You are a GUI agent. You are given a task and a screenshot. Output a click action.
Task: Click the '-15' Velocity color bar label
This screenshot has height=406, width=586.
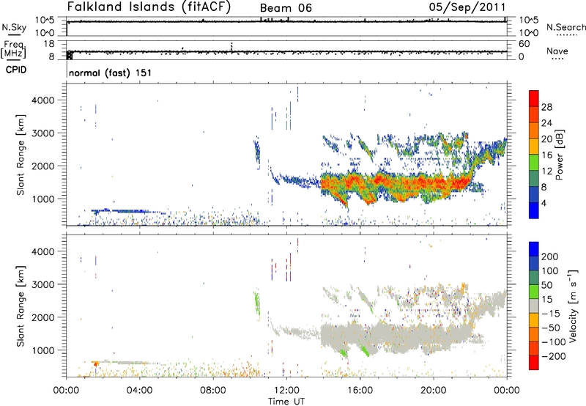(x=551, y=314)
